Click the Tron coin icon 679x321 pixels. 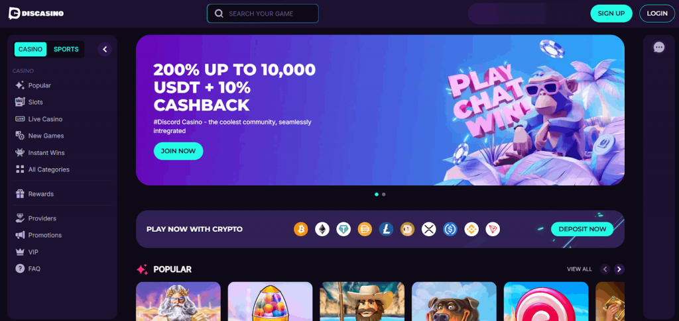[493, 229]
